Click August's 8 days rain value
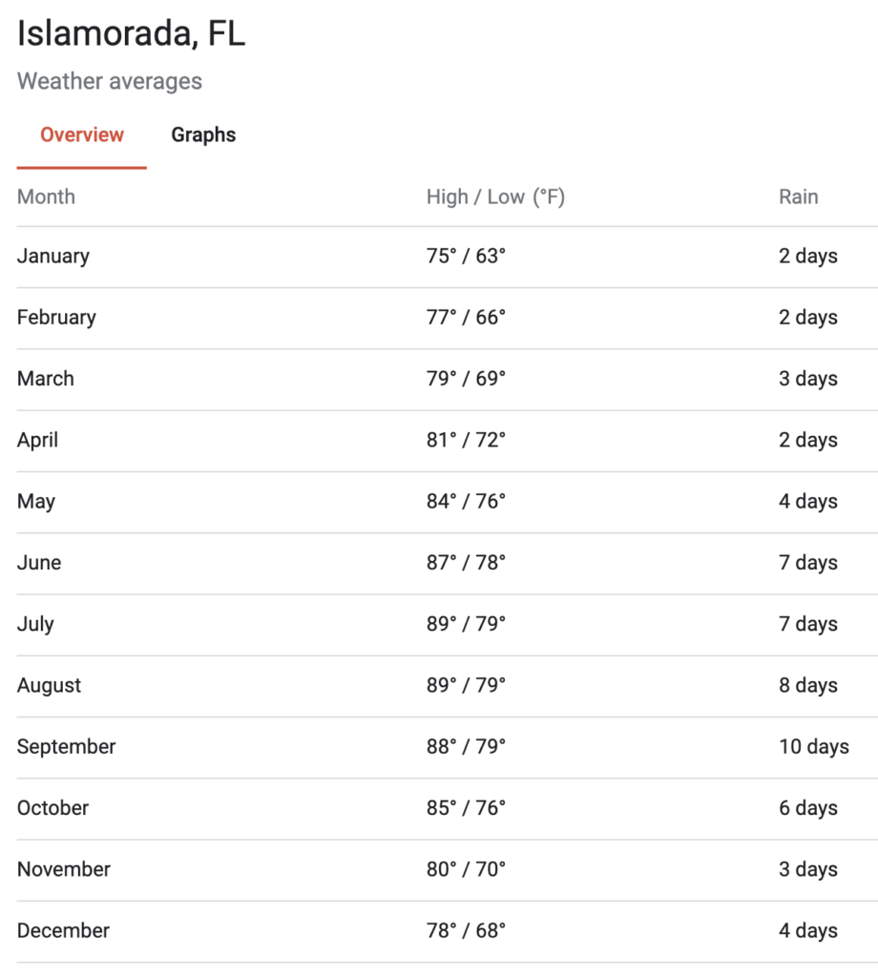The image size is (878, 977). pyautogui.click(x=807, y=686)
